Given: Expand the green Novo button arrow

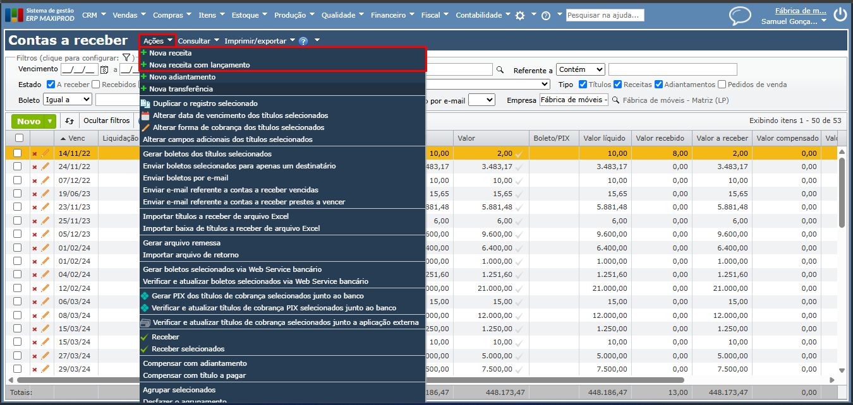Looking at the screenshot, I should click(x=50, y=121).
